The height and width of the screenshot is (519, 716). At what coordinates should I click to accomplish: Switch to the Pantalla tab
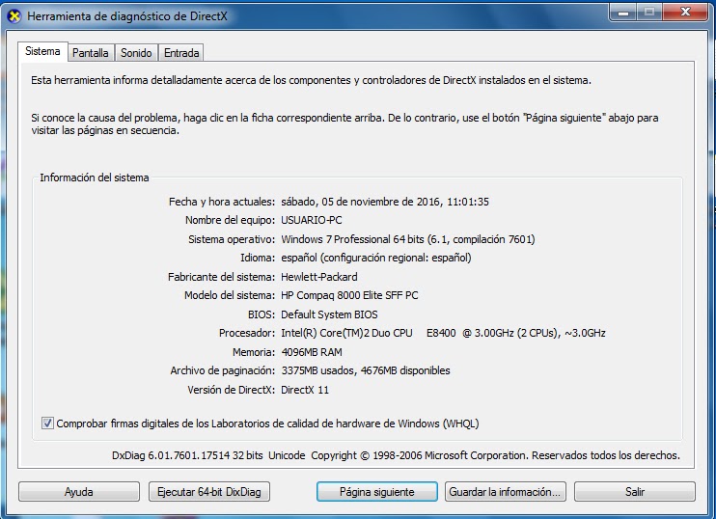(x=91, y=53)
